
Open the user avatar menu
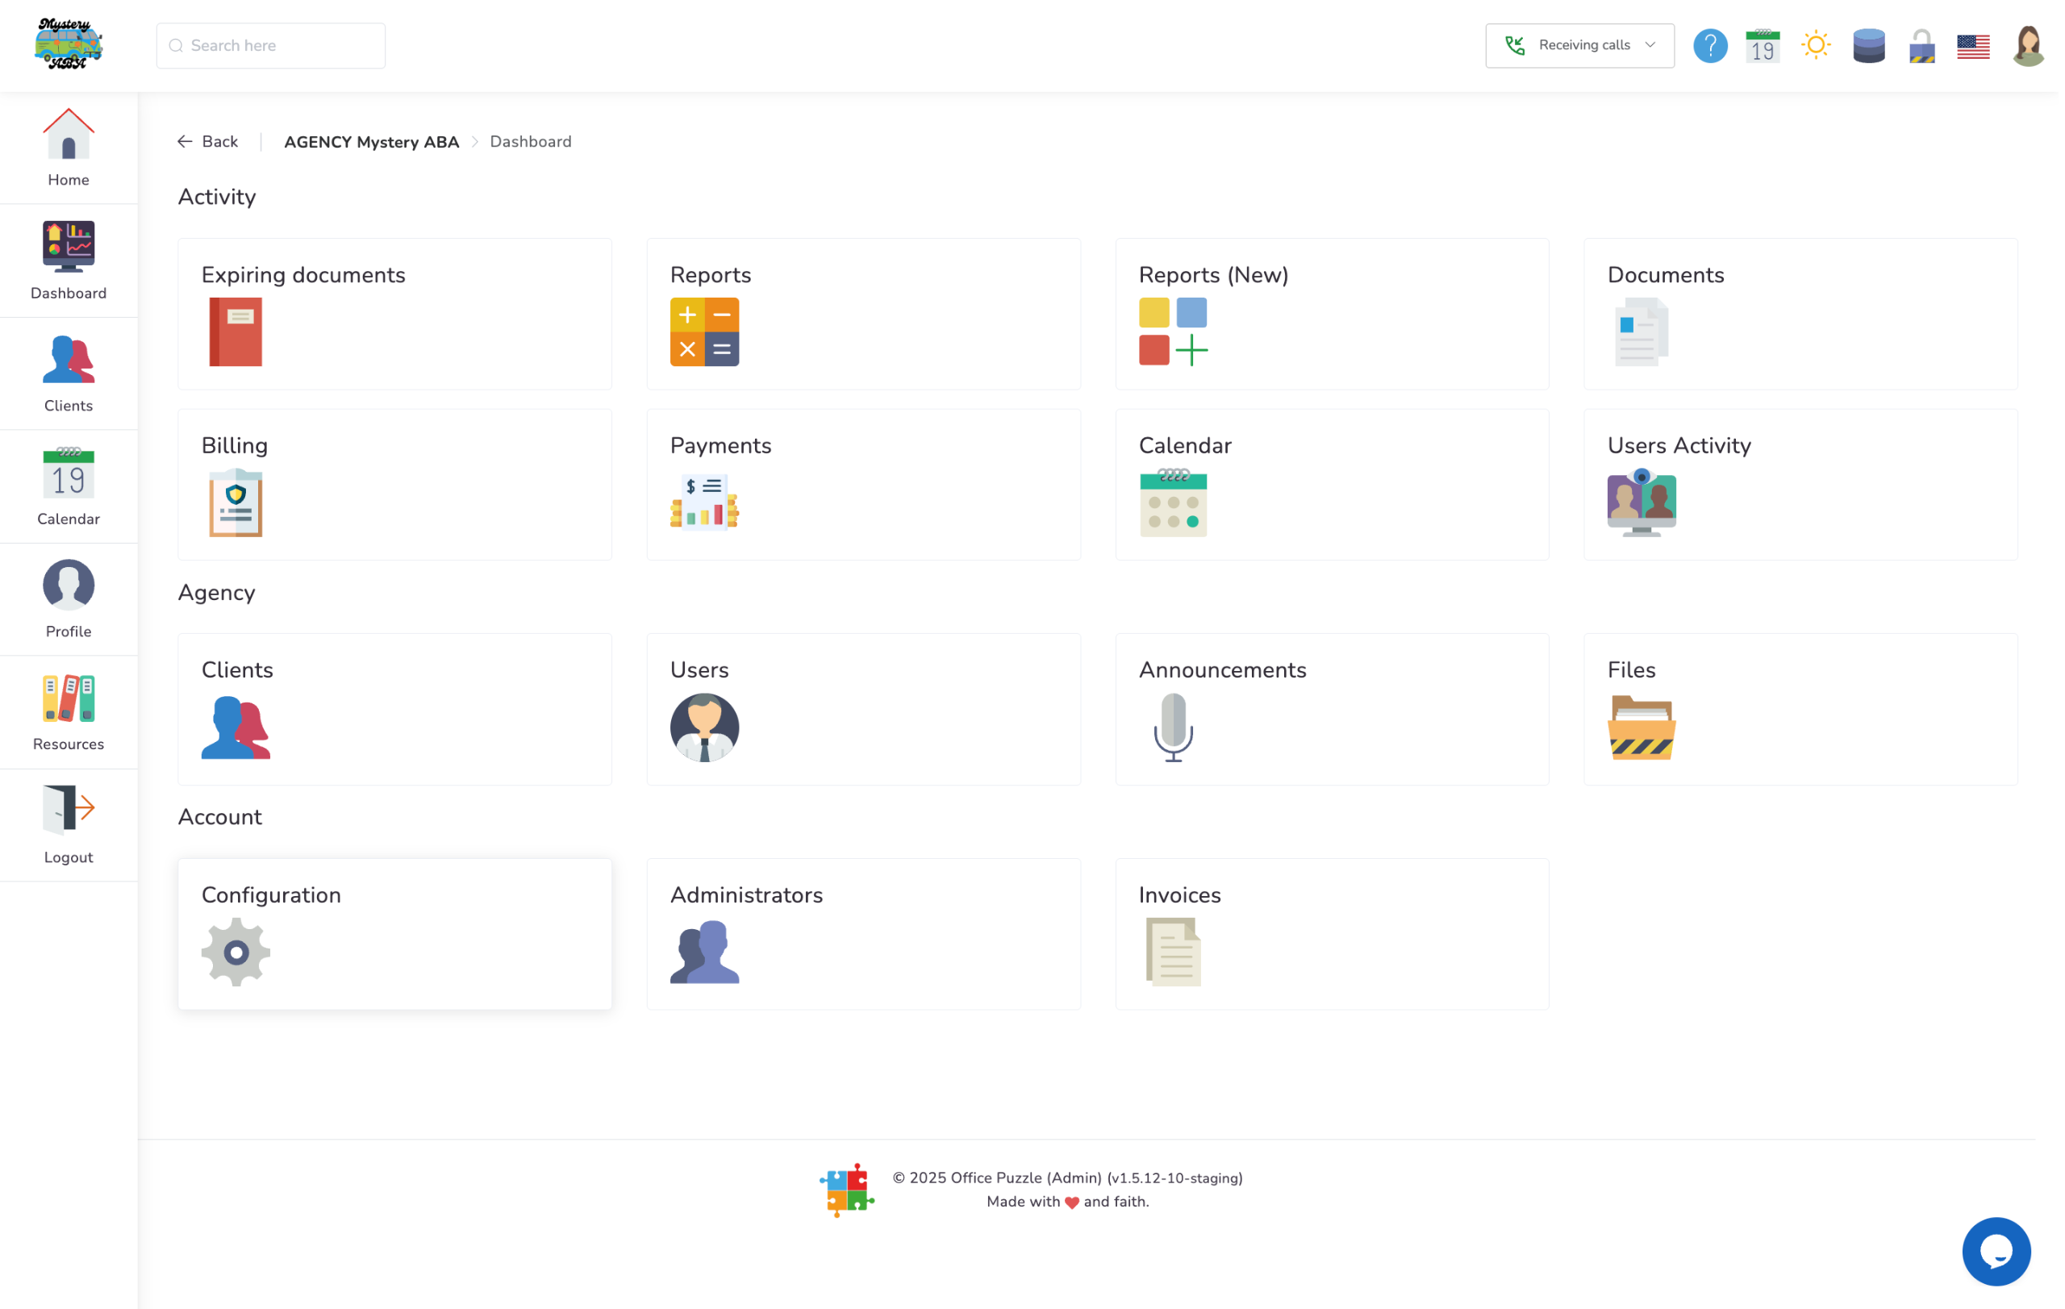2027,45
